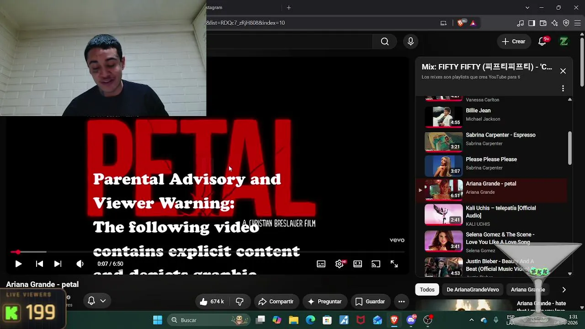Play Kali Uchis telepatía thumbnail
Screen dimensions: 585x329
point(444,215)
